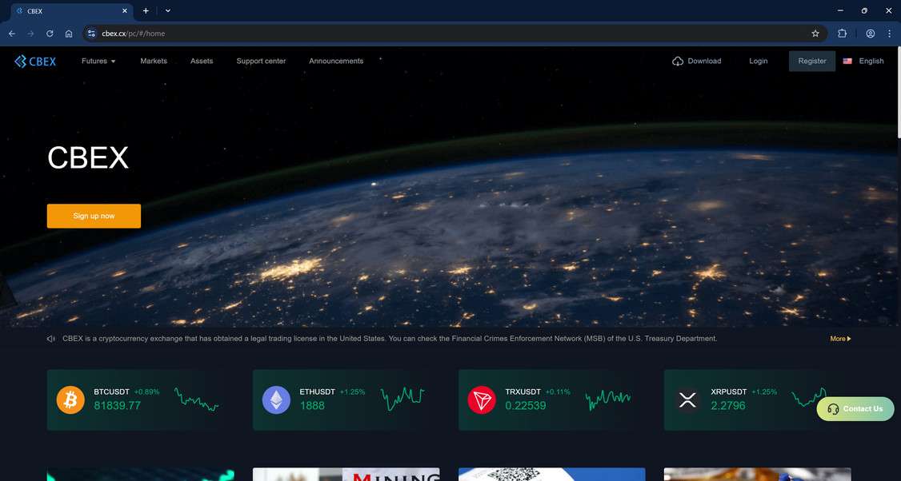Image resolution: width=901 pixels, height=481 pixels.
Task: Click XRPUSDT price 2.2796
Action: (x=728, y=405)
